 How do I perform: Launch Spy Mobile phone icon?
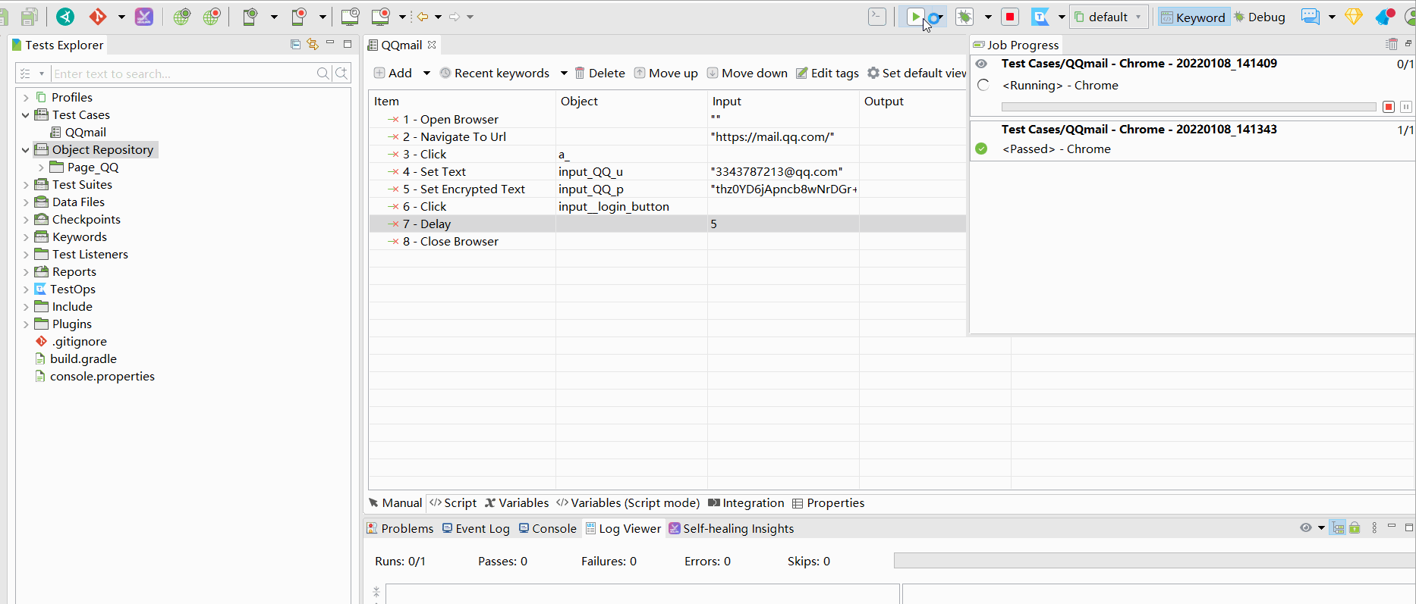click(x=250, y=17)
